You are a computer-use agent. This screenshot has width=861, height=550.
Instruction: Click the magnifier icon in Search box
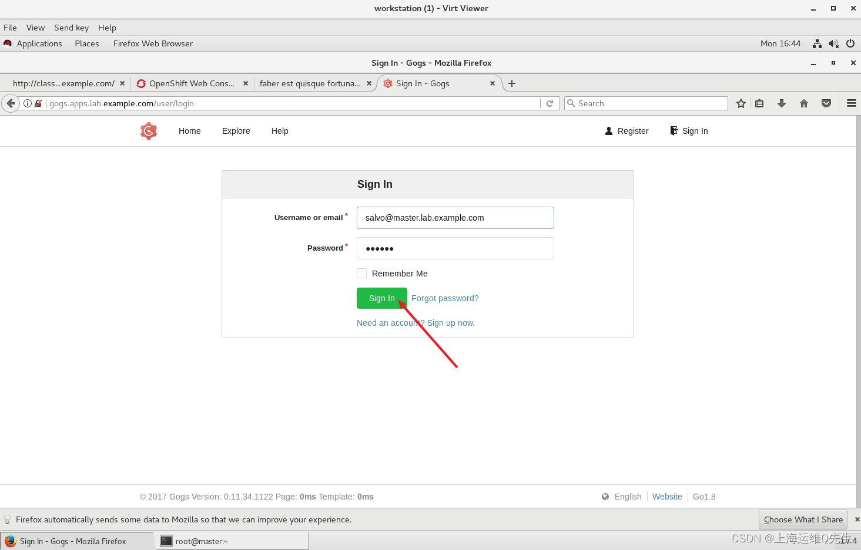[571, 103]
